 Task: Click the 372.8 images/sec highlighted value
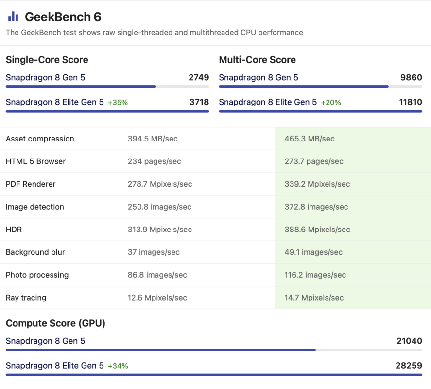(316, 207)
